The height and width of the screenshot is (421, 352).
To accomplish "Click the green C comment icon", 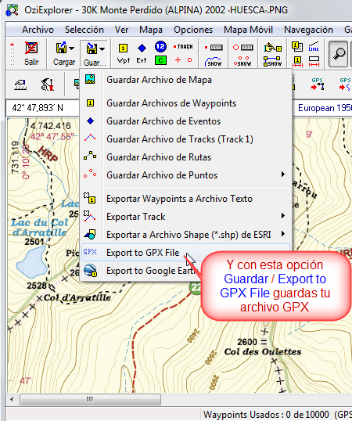I will 160,60.
